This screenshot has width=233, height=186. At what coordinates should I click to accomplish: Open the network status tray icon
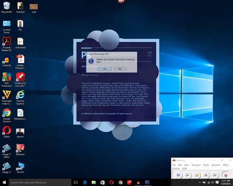tap(209, 182)
